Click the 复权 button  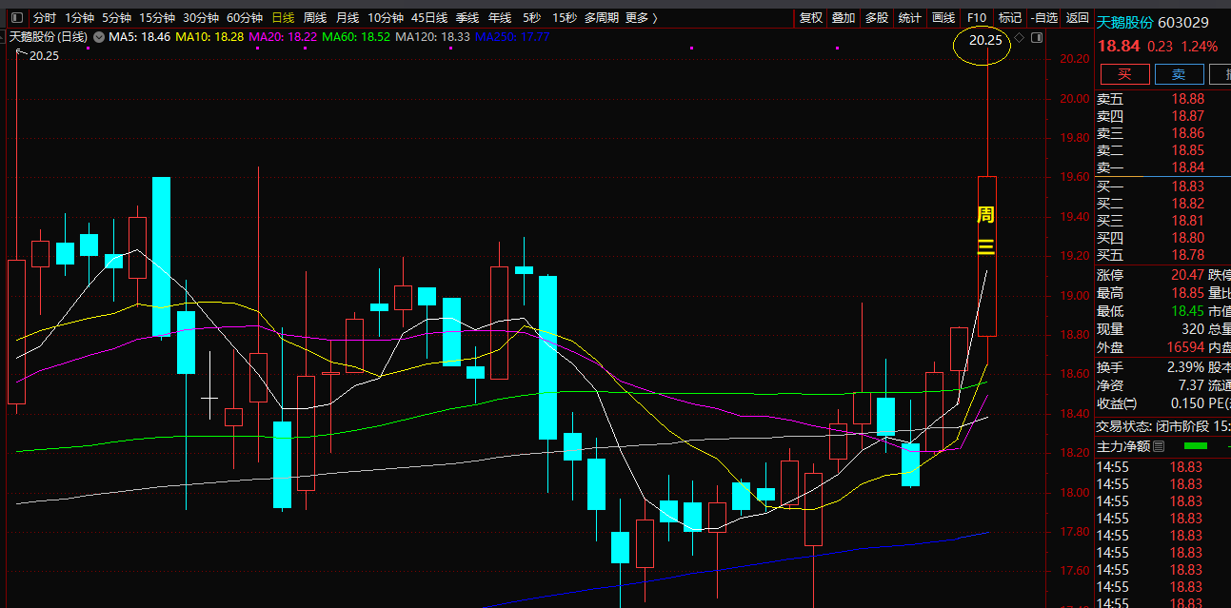pyautogui.click(x=811, y=18)
